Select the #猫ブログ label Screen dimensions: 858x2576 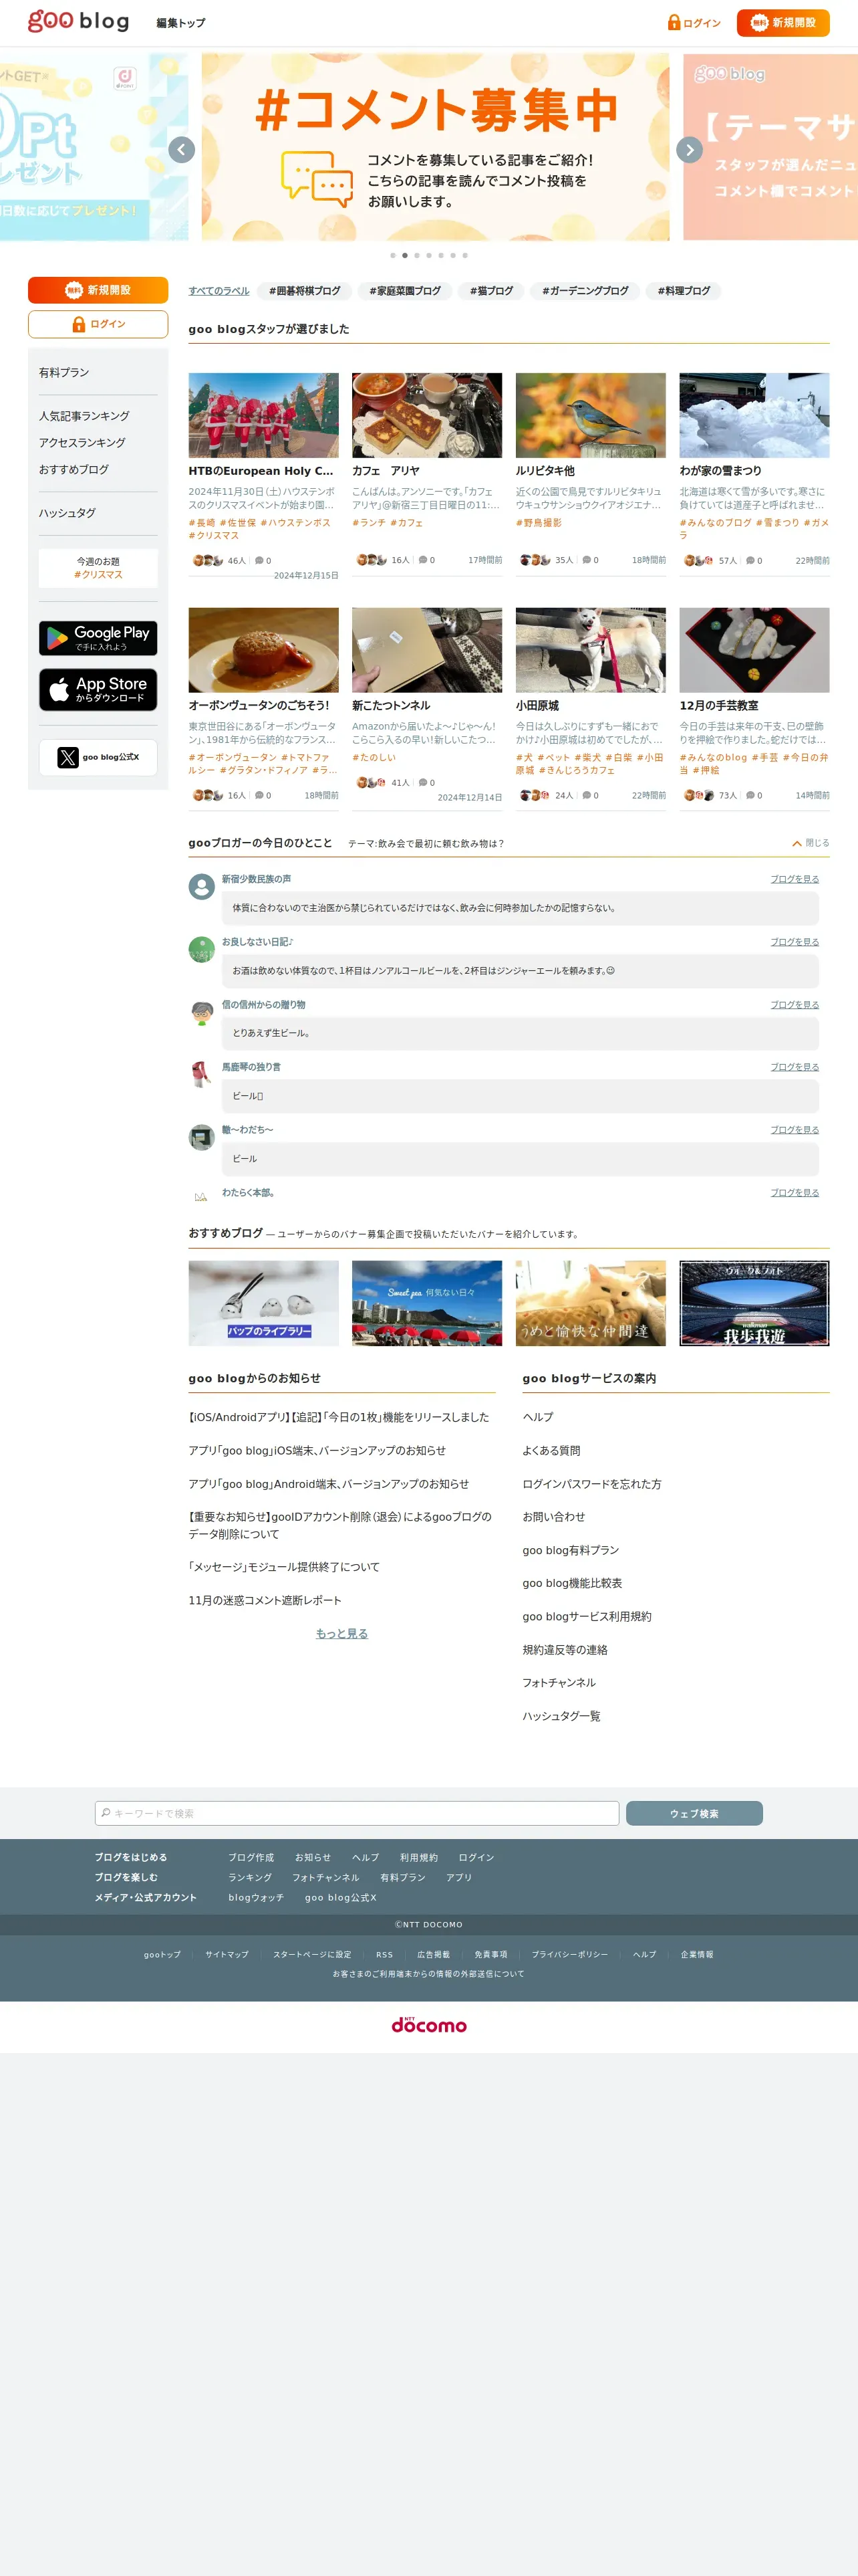491,291
